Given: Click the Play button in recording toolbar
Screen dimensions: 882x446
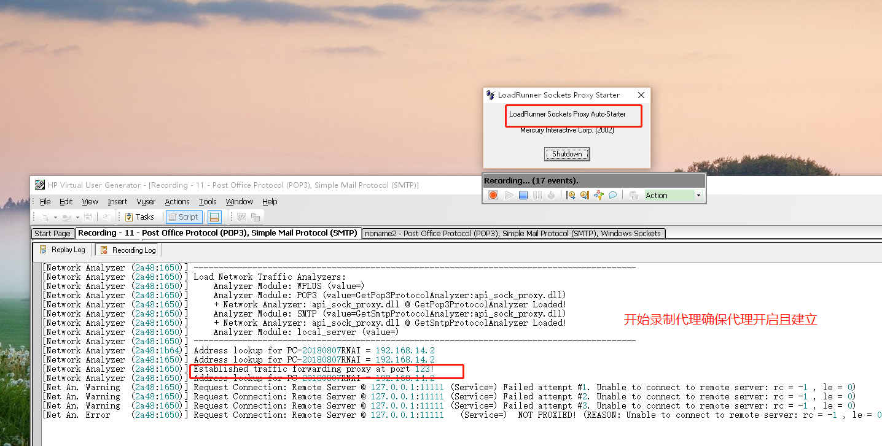Looking at the screenshot, I should pos(509,195).
